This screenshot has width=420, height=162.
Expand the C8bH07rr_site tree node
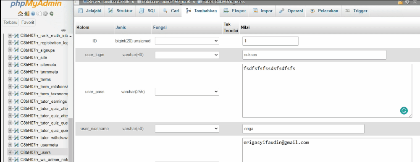coord(10,57)
